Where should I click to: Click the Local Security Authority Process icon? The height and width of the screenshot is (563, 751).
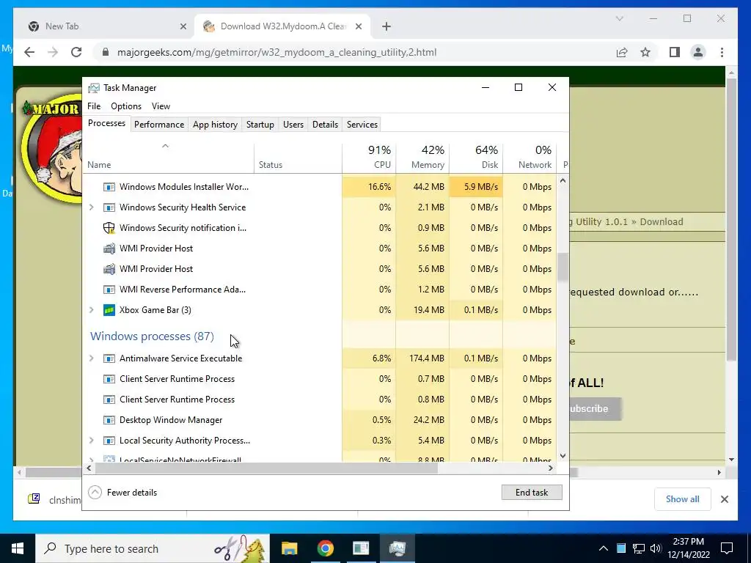pyautogui.click(x=109, y=441)
